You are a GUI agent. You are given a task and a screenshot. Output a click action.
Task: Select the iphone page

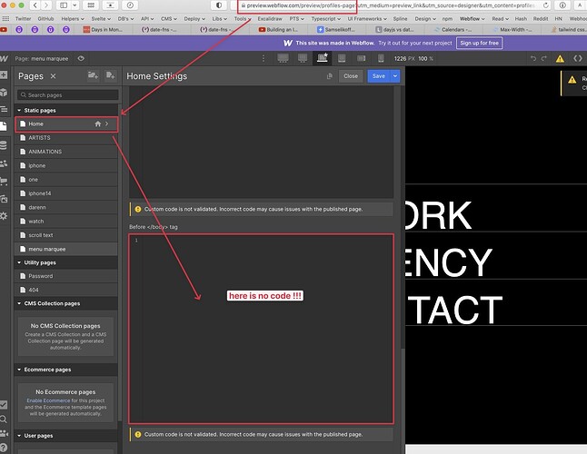pos(66,165)
